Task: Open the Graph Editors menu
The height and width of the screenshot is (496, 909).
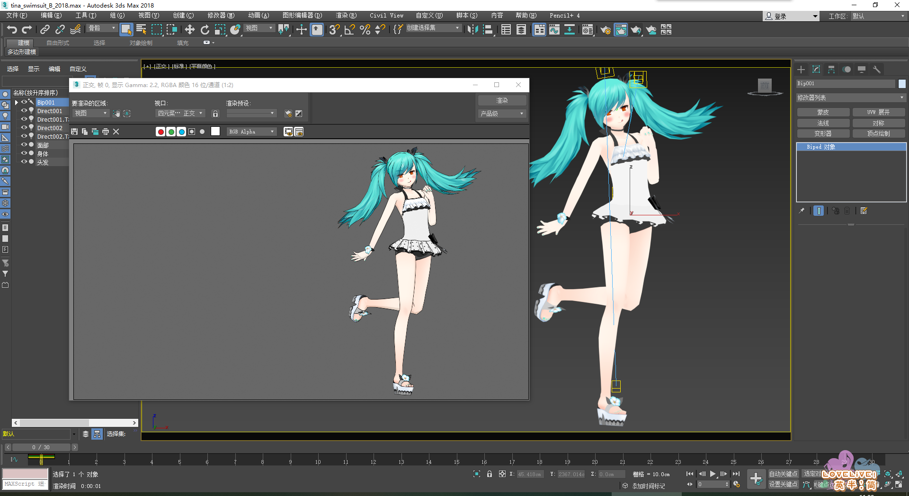Action: pyautogui.click(x=302, y=16)
